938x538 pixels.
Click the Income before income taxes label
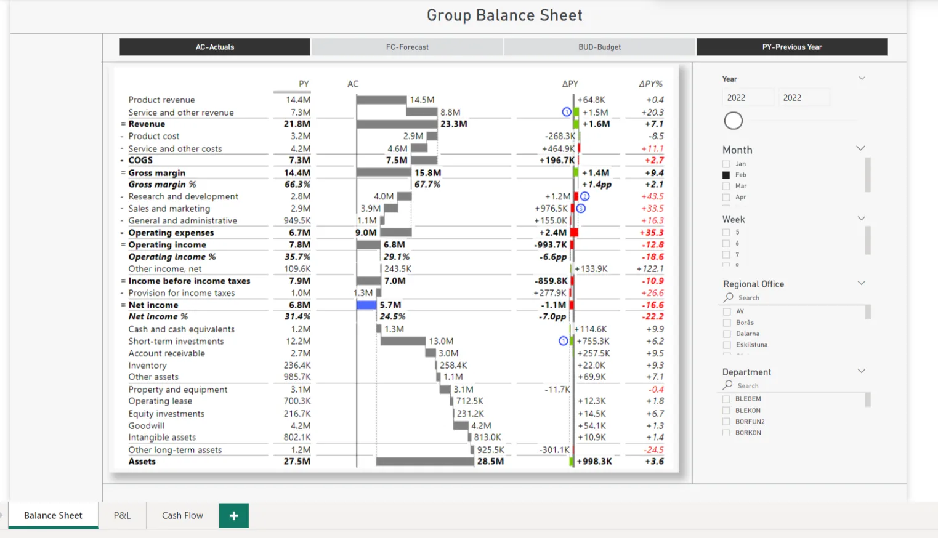[x=189, y=281]
